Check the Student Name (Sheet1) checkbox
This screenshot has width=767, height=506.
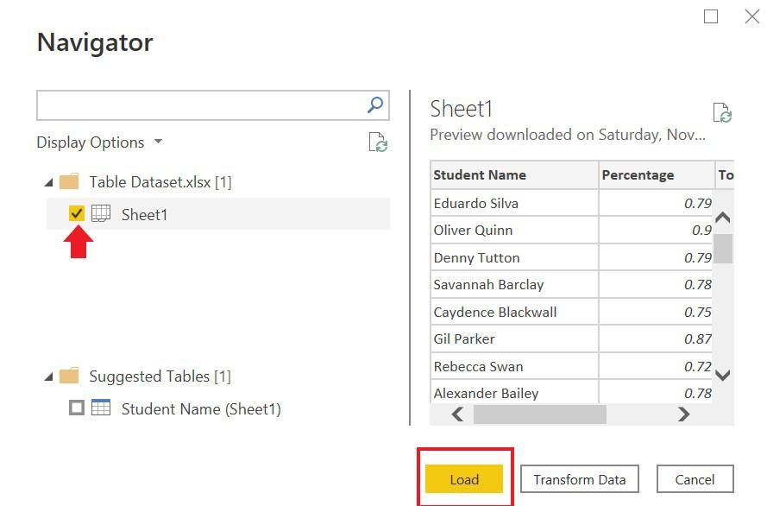(77, 408)
